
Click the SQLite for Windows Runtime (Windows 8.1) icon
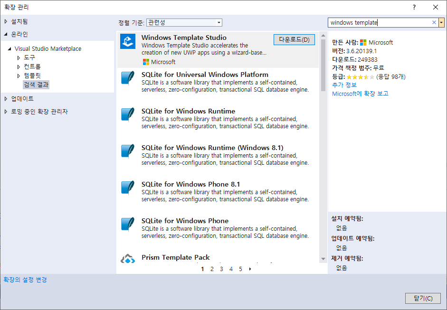[127, 151]
